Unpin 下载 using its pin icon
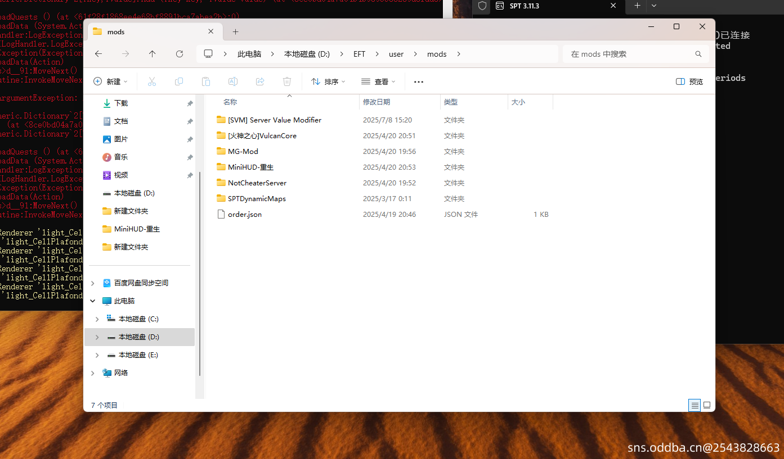Image resolution: width=784 pixels, height=459 pixels. click(190, 103)
